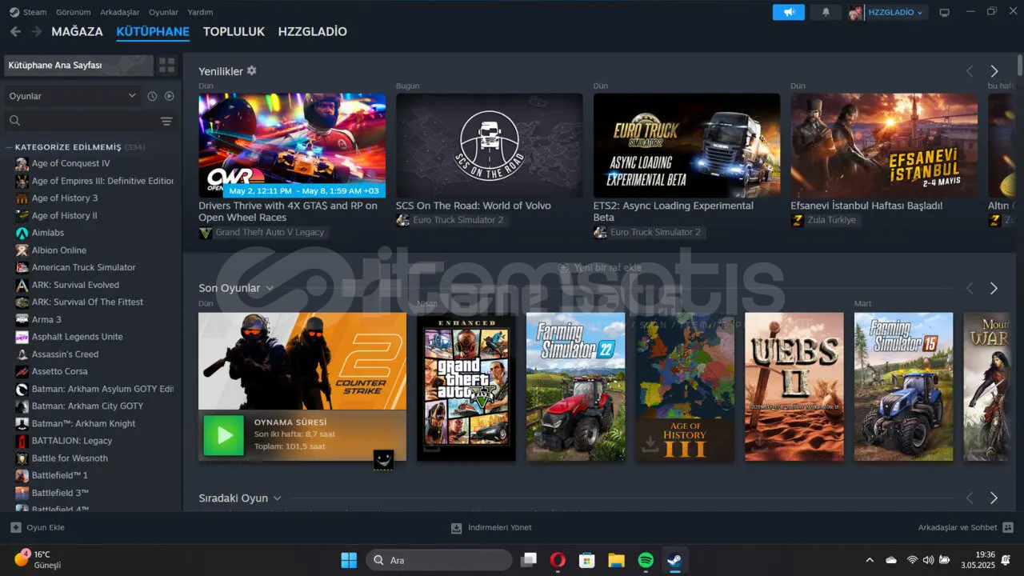Click the Oyun Ekle plus icon

pyautogui.click(x=15, y=527)
